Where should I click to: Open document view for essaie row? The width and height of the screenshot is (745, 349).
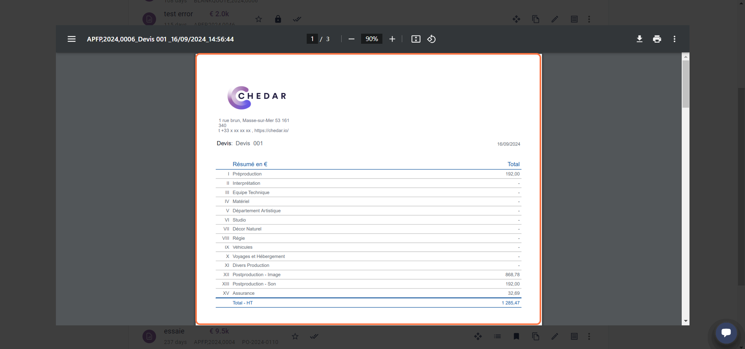[x=574, y=336]
